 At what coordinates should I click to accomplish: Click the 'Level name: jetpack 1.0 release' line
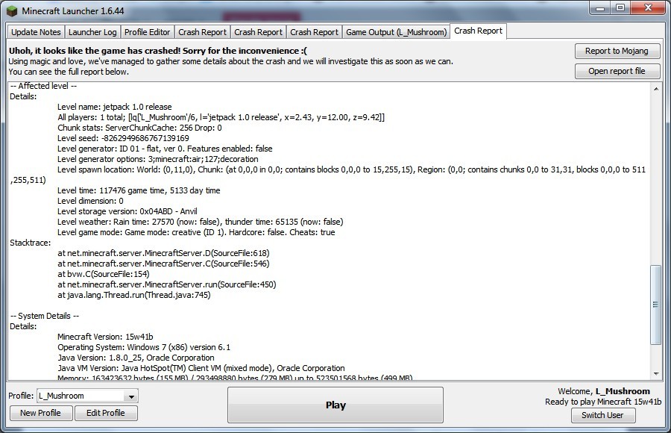coord(115,107)
